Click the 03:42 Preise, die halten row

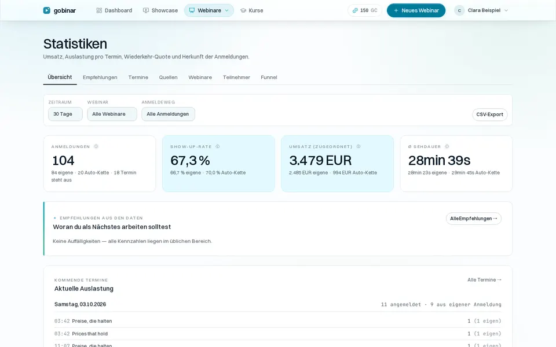tap(278, 321)
